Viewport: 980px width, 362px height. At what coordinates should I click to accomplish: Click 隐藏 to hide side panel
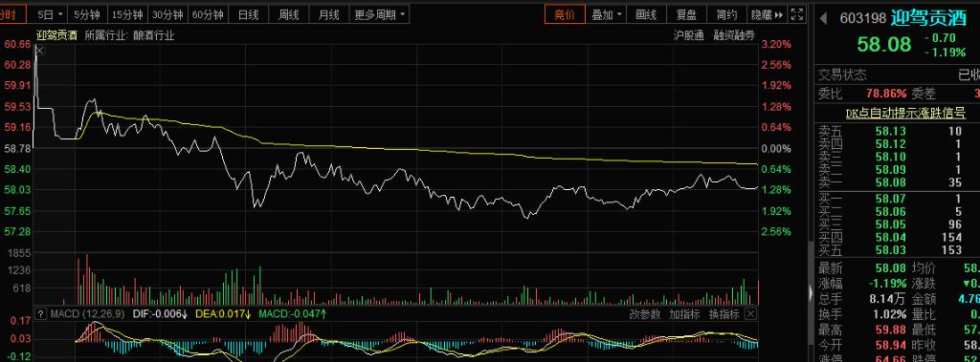tap(767, 14)
